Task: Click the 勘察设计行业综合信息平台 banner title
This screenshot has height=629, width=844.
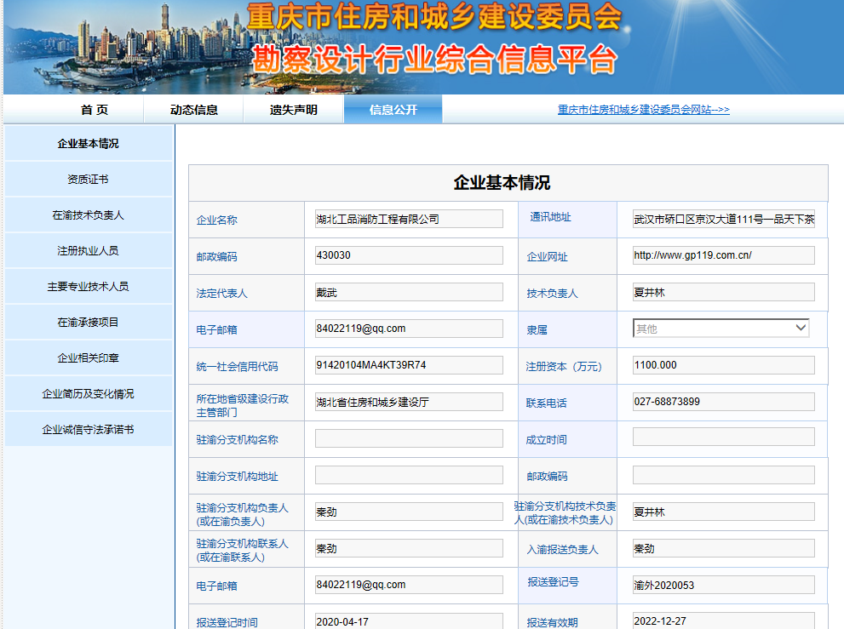Action: point(434,59)
